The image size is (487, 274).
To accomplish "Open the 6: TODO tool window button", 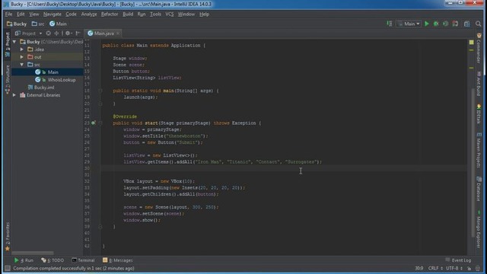I will pos(53,260).
